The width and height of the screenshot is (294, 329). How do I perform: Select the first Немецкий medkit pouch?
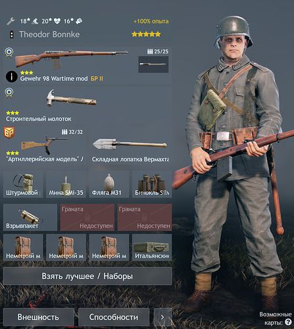(x=23, y=247)
